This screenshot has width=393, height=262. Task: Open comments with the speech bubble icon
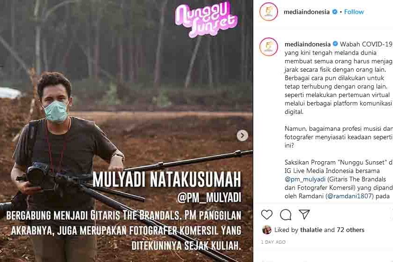(286, 215)
